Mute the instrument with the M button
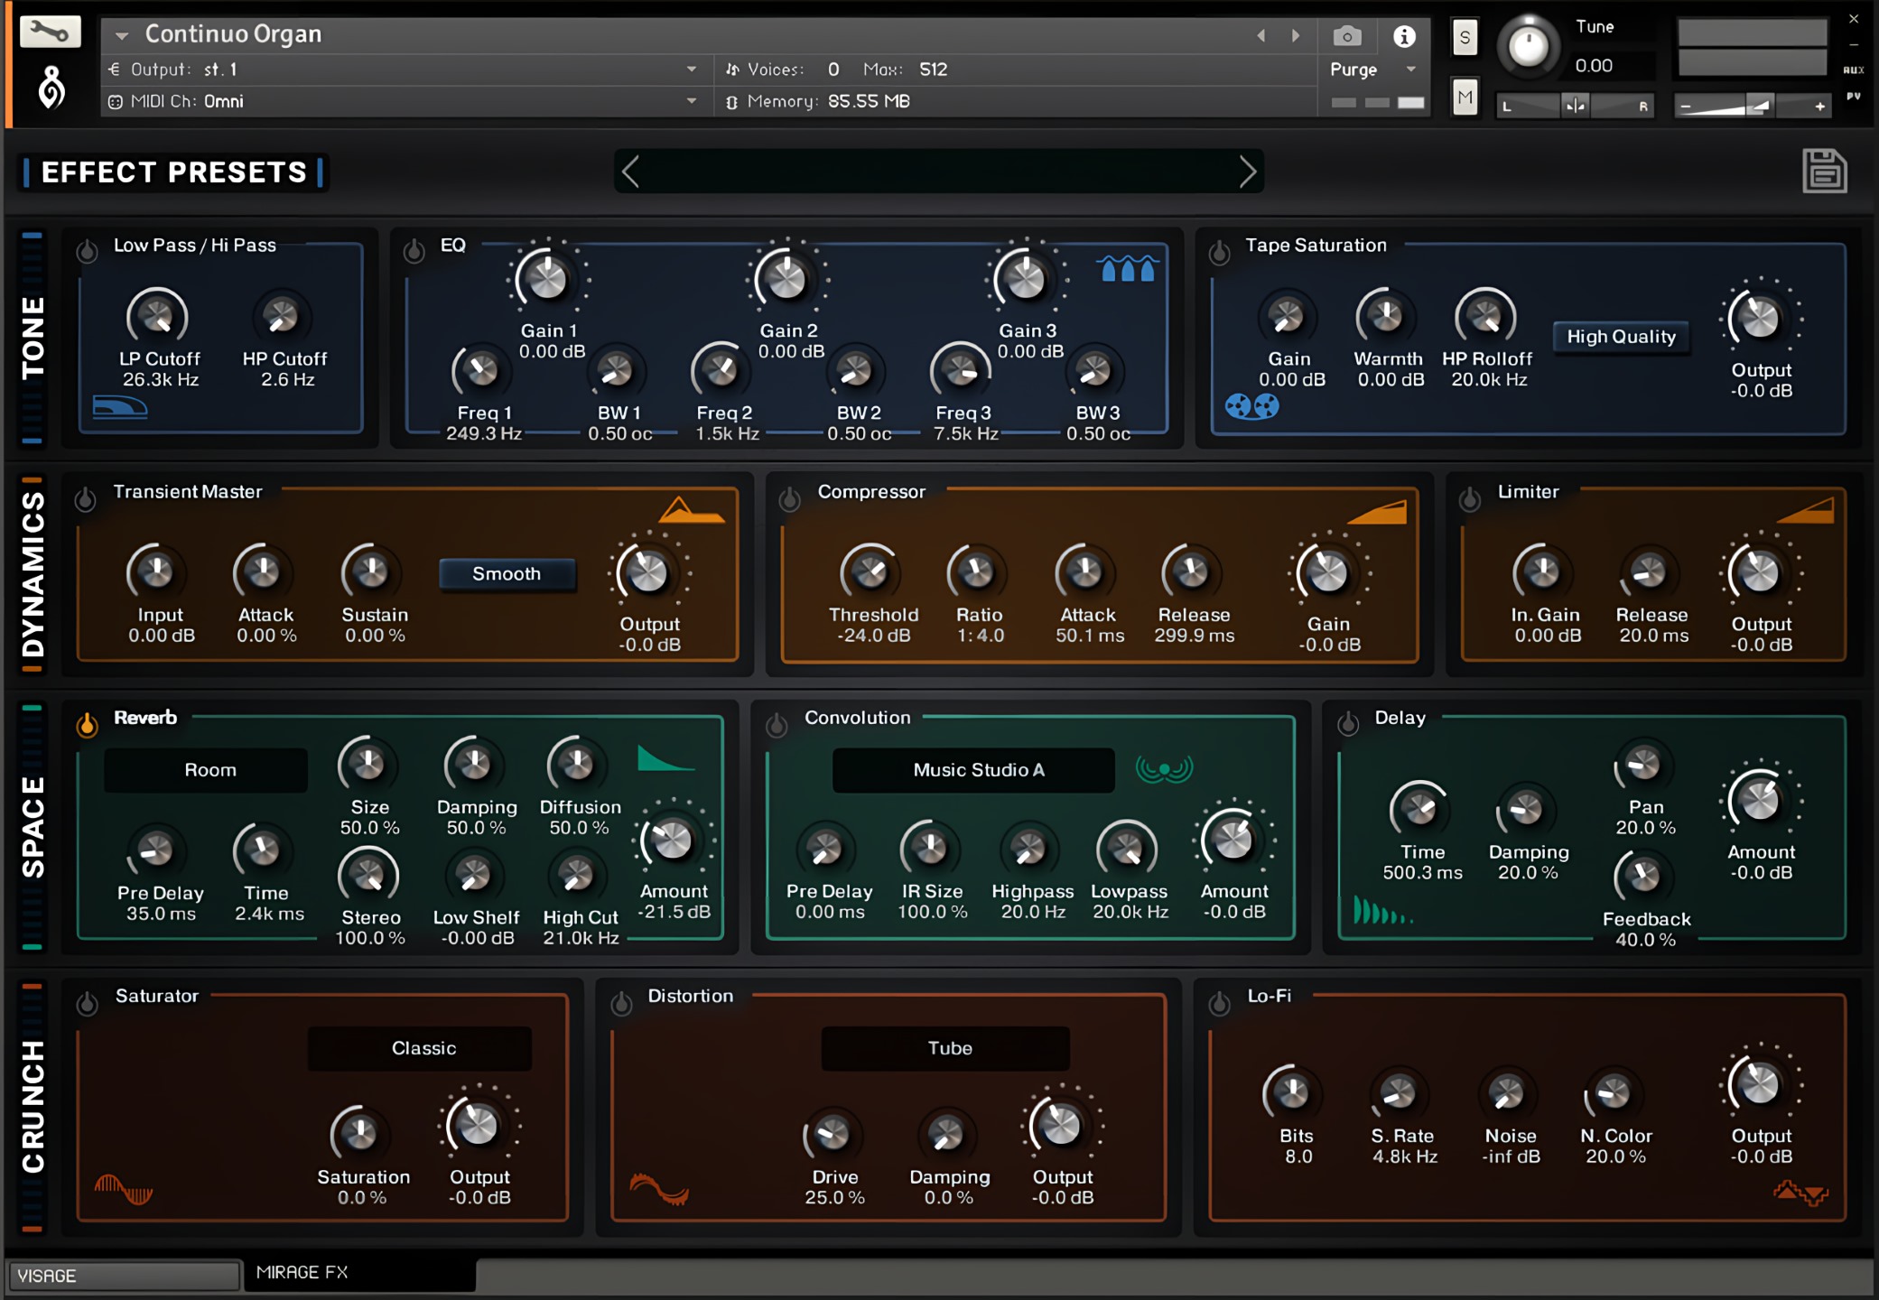This screenshot has width=1879, height=1300. click(1465, 96)
